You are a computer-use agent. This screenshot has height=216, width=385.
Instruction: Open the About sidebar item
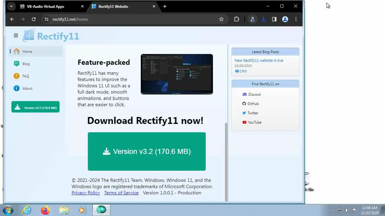36,88
